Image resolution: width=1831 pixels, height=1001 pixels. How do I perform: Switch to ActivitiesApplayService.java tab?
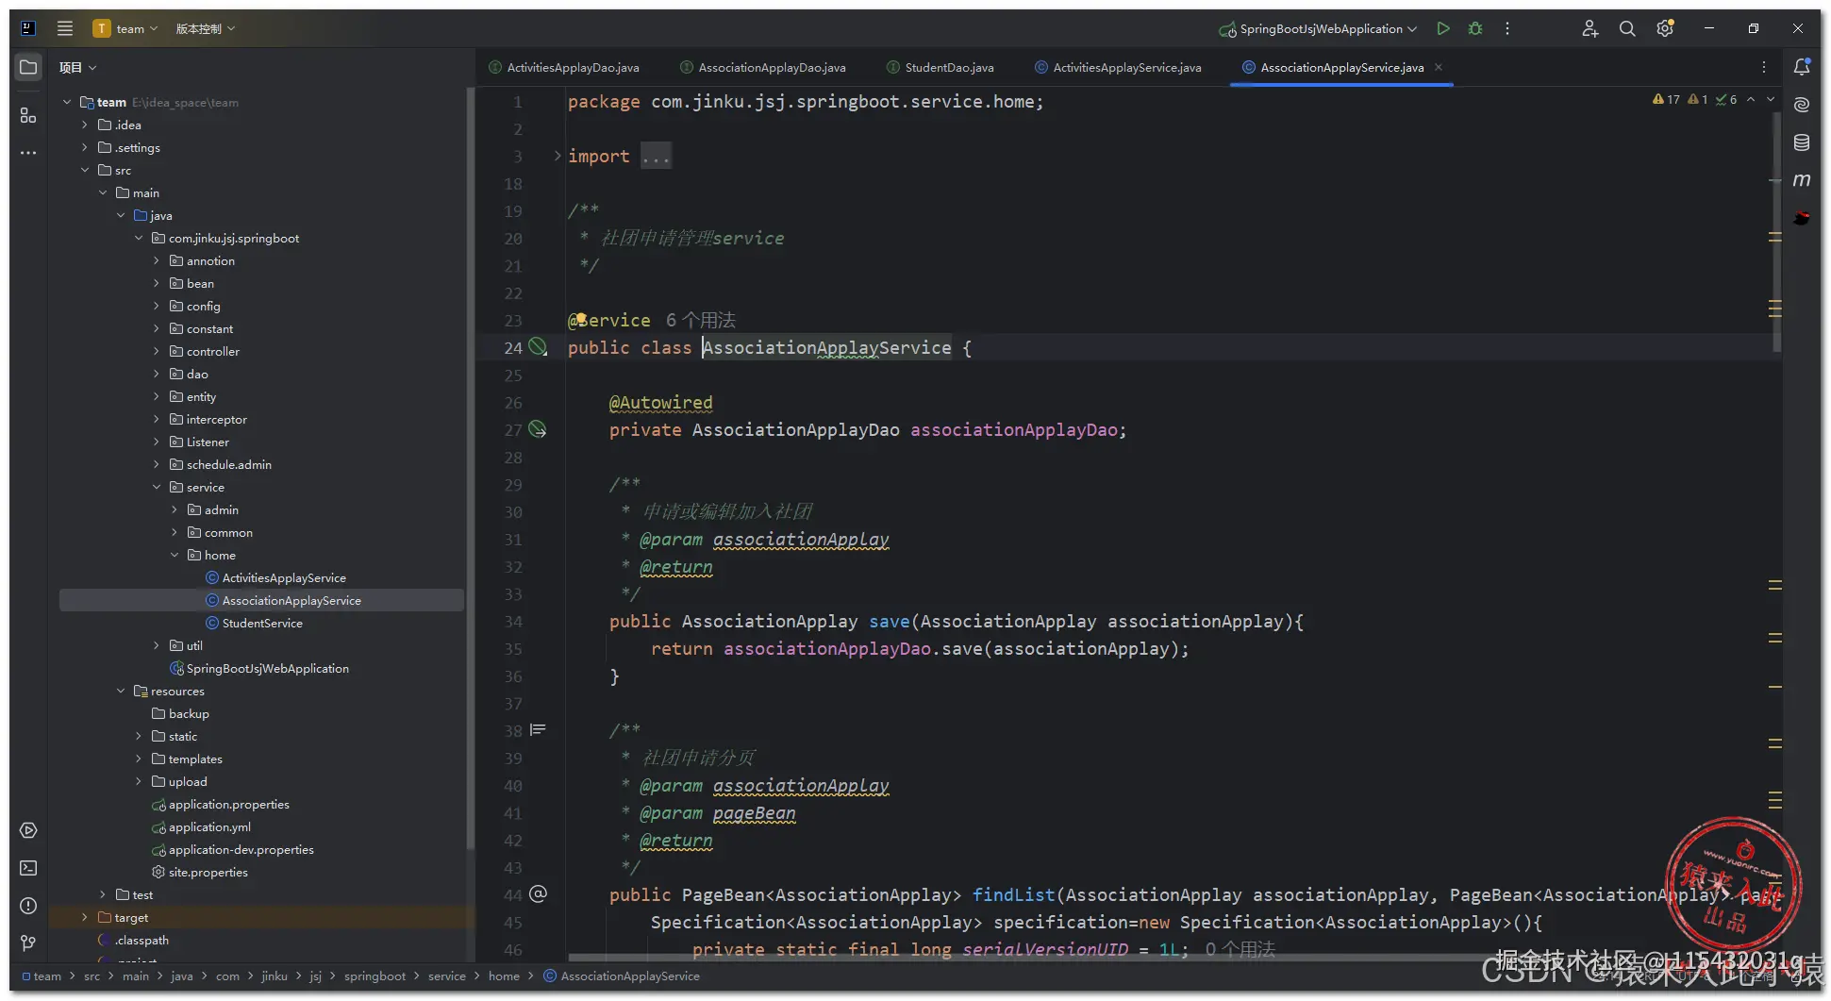(x=1118, y=67)
